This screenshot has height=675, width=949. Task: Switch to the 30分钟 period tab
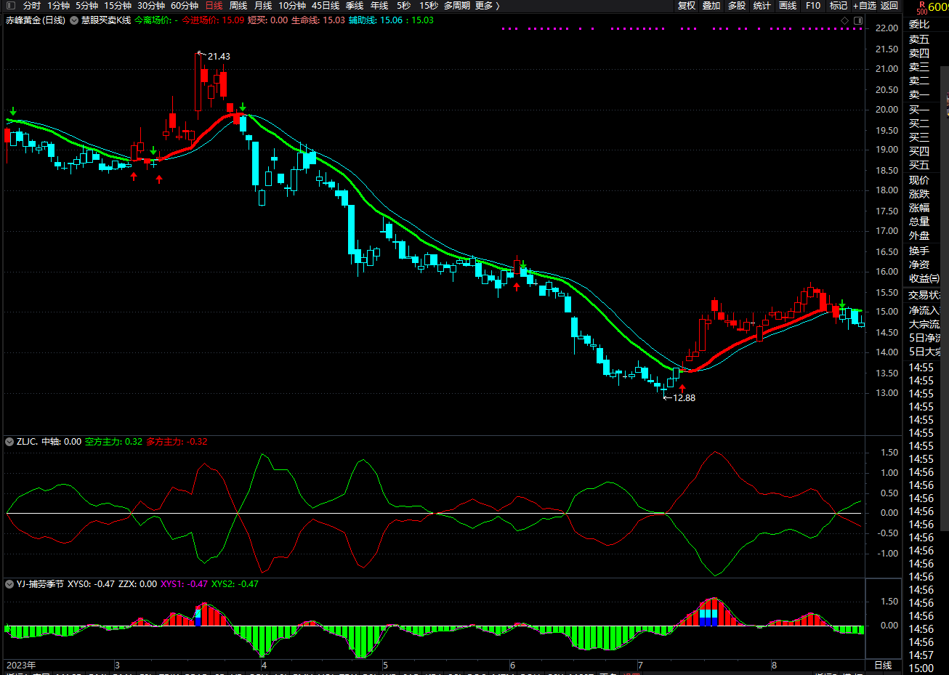point(151,5)
